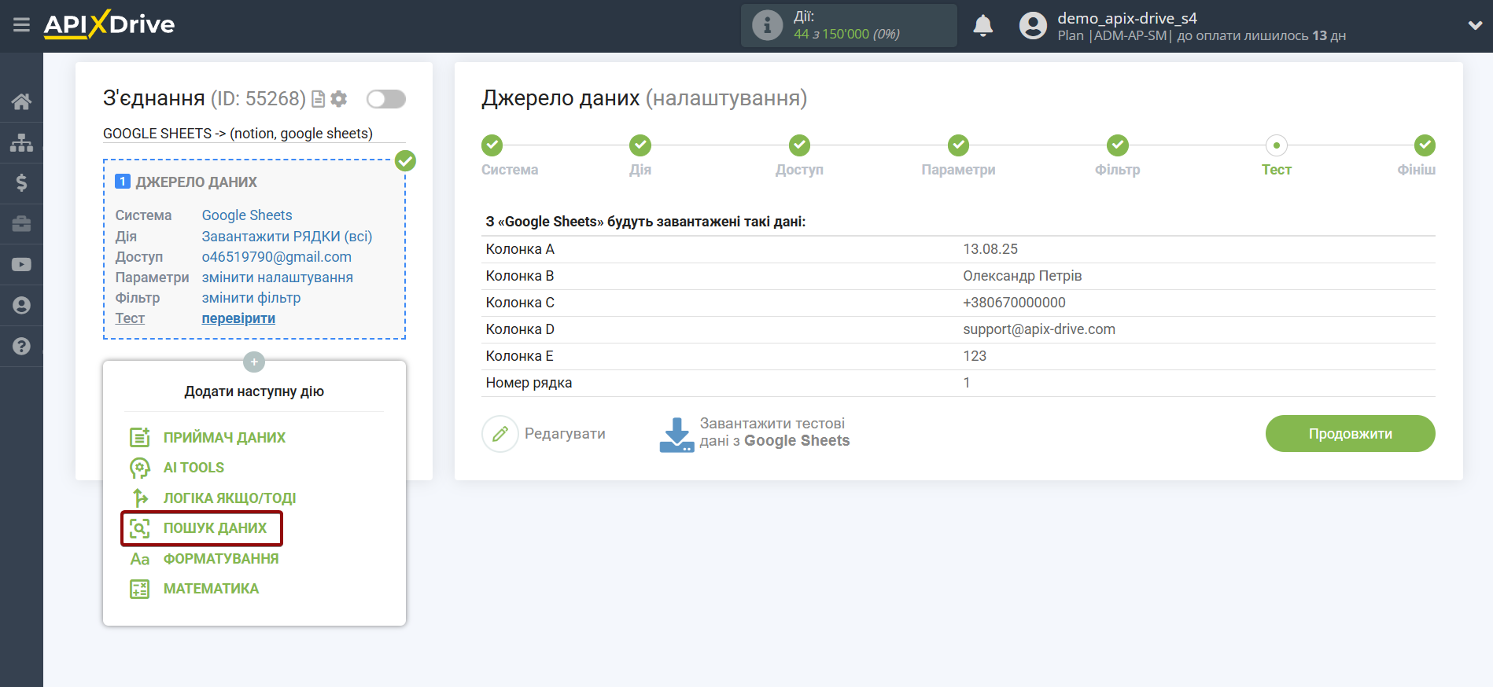Click the Редагувати pencil icon
Image resolution: width=1493 pixels, height=687 pixels.
coord(500,434)
